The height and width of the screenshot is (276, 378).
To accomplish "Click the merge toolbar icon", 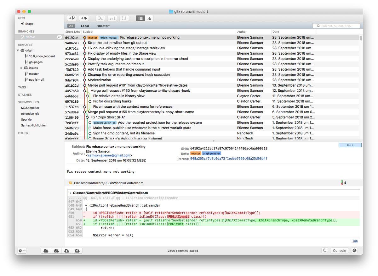I will click(x=101, y=18).
